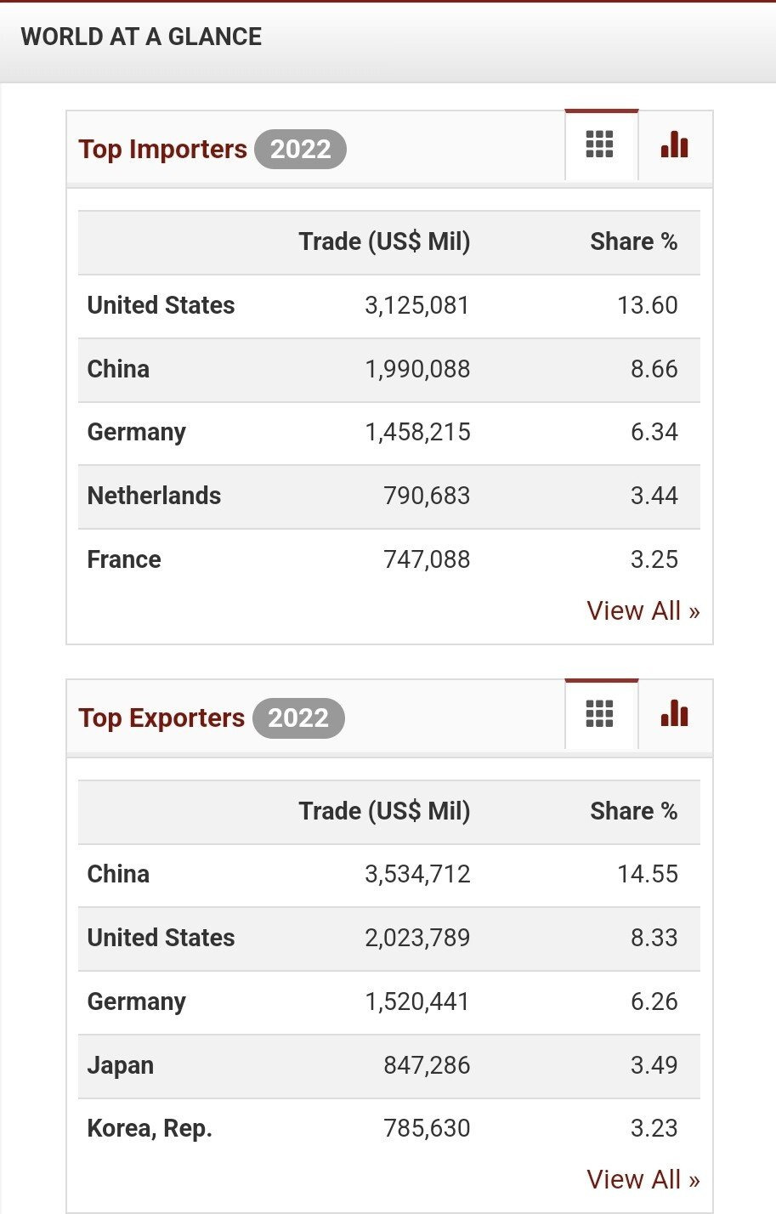
Task: Open View All link under Top Importers
Action: pyautogui.click(x=643, y=611)
